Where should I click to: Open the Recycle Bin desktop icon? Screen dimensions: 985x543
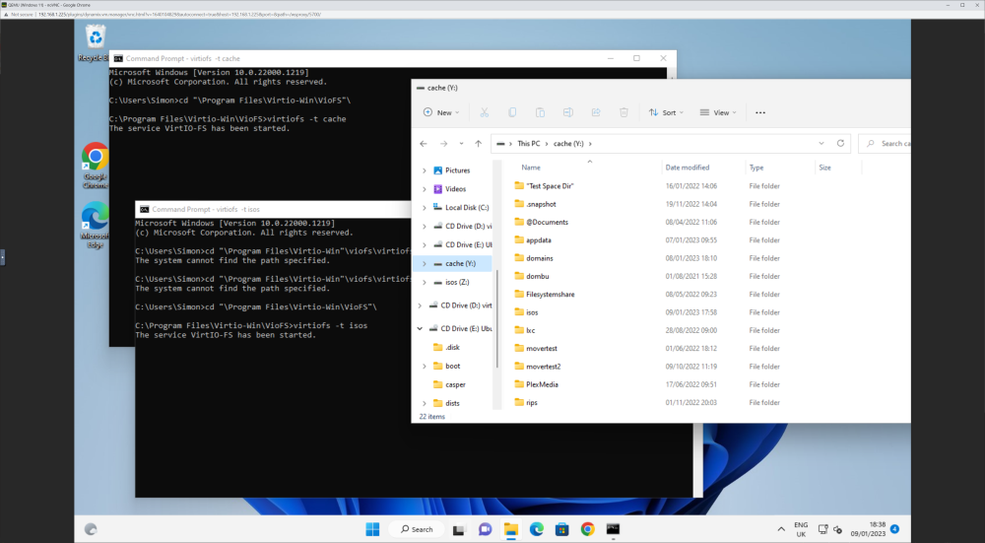tap(95, 42)
